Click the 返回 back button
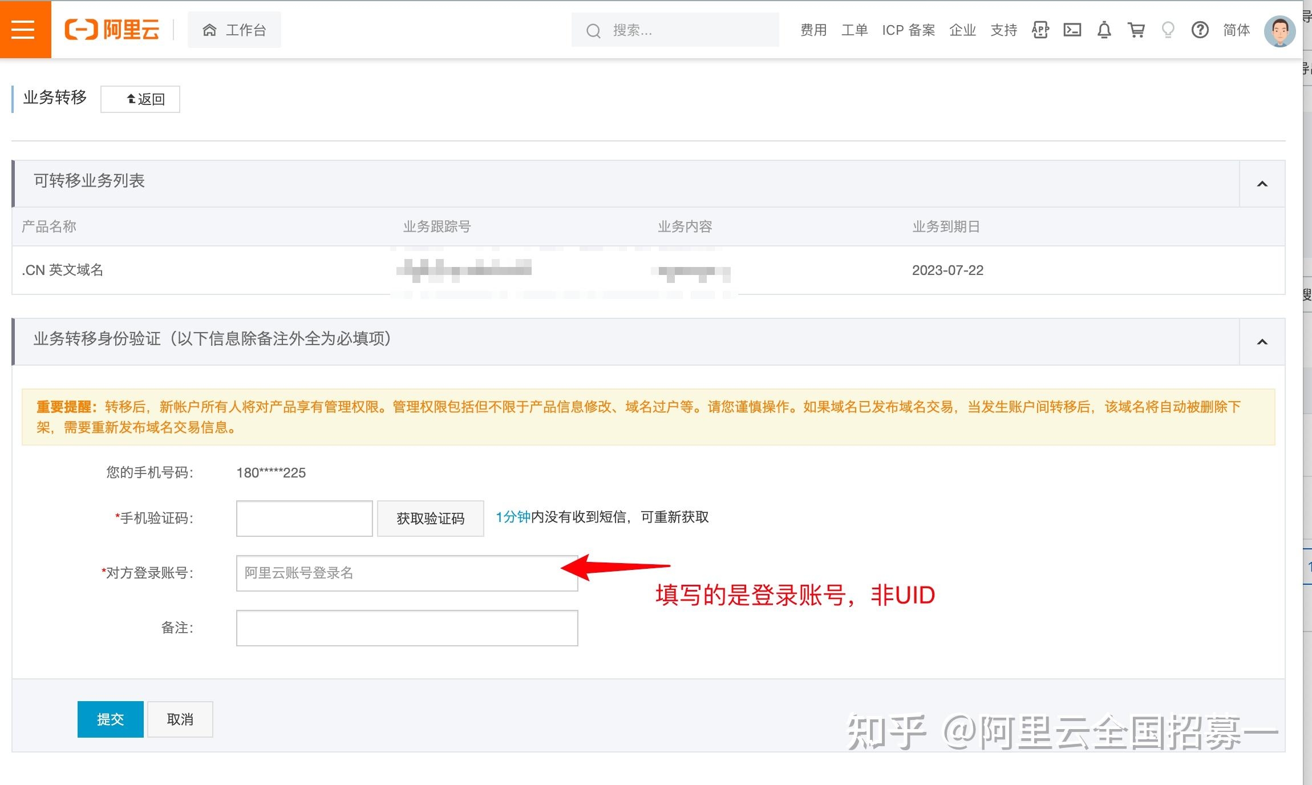Image resolution: width=1312 pixels, height=785 pixels. (x=140, y=99)
